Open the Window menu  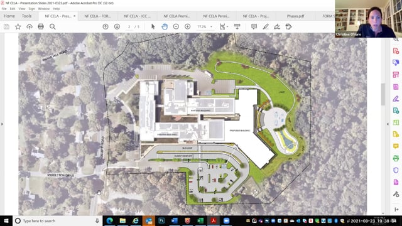pos(44,9)
